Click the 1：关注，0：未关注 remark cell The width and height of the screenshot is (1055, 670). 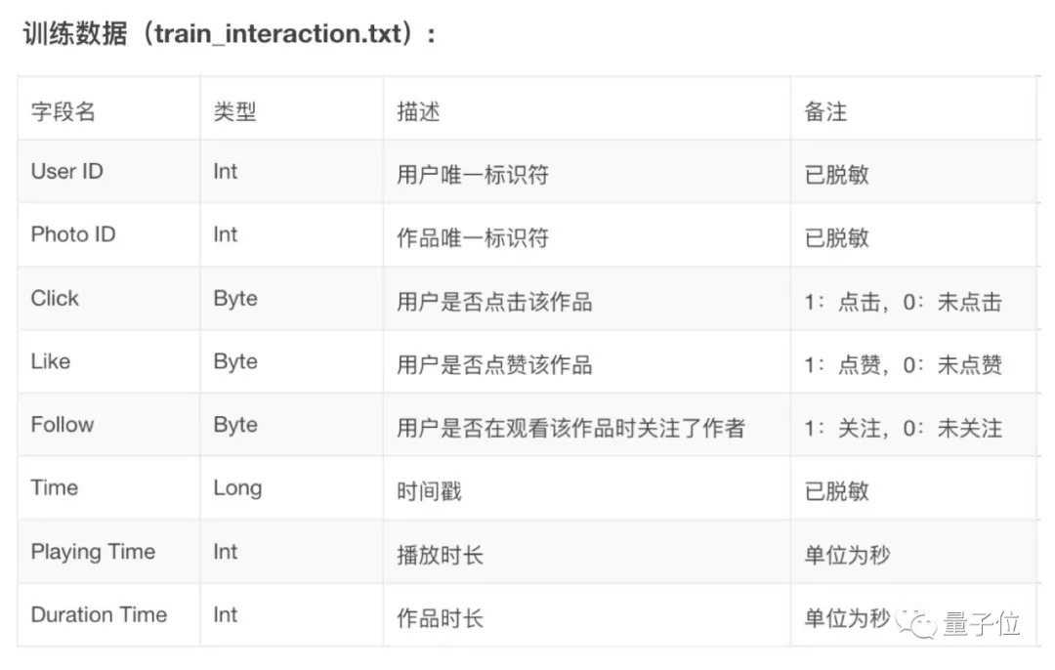tap(904, 428)
